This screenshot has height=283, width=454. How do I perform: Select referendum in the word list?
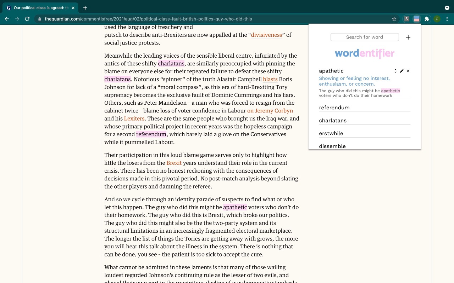point(334,107)
